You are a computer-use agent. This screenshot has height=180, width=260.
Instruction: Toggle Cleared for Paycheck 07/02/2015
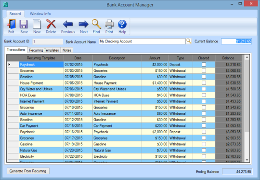click(x=204, y=65)
